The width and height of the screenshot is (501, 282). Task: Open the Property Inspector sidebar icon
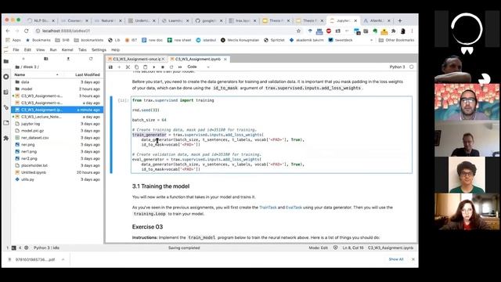[x=5, y=107]
